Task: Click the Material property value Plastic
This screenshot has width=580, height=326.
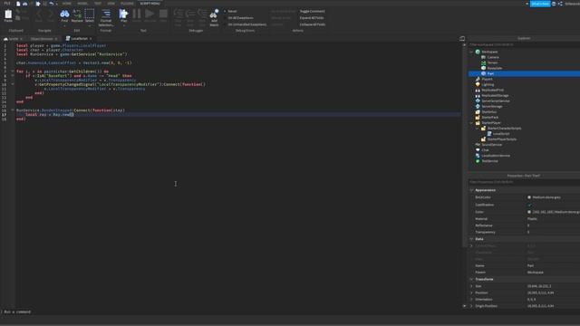Action: [532, 219]
